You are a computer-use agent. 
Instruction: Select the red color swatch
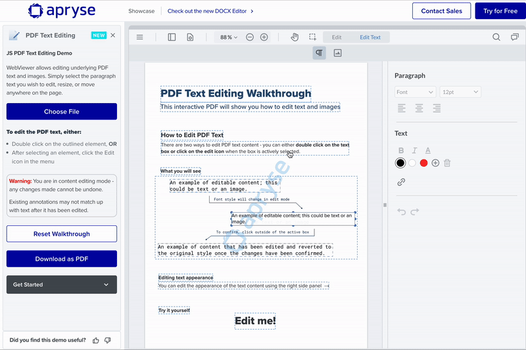point(423,163)
